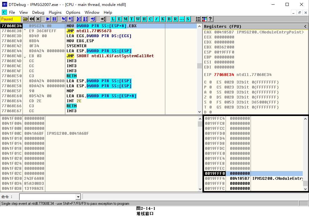Open the Executable modules window (E)
Screen dimensions: 309x217
click(x=119, y=19)
